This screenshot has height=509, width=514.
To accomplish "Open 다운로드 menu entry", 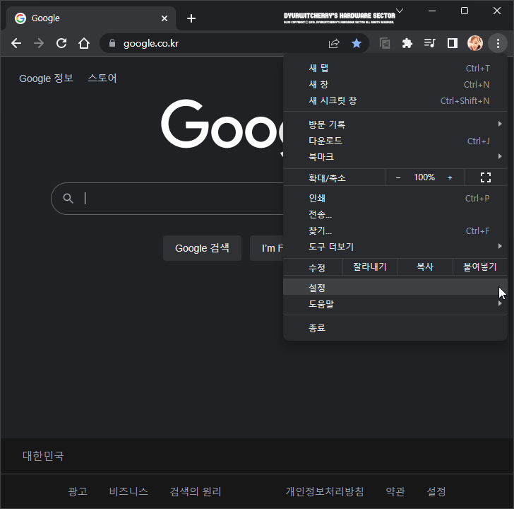I will coord(395,141).
